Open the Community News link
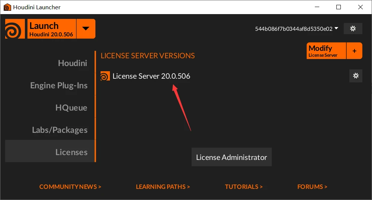372x200 pixels. (x=70, y=187)
